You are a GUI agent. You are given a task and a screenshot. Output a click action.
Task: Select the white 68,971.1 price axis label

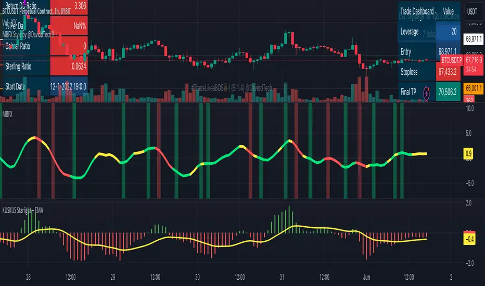474,40
